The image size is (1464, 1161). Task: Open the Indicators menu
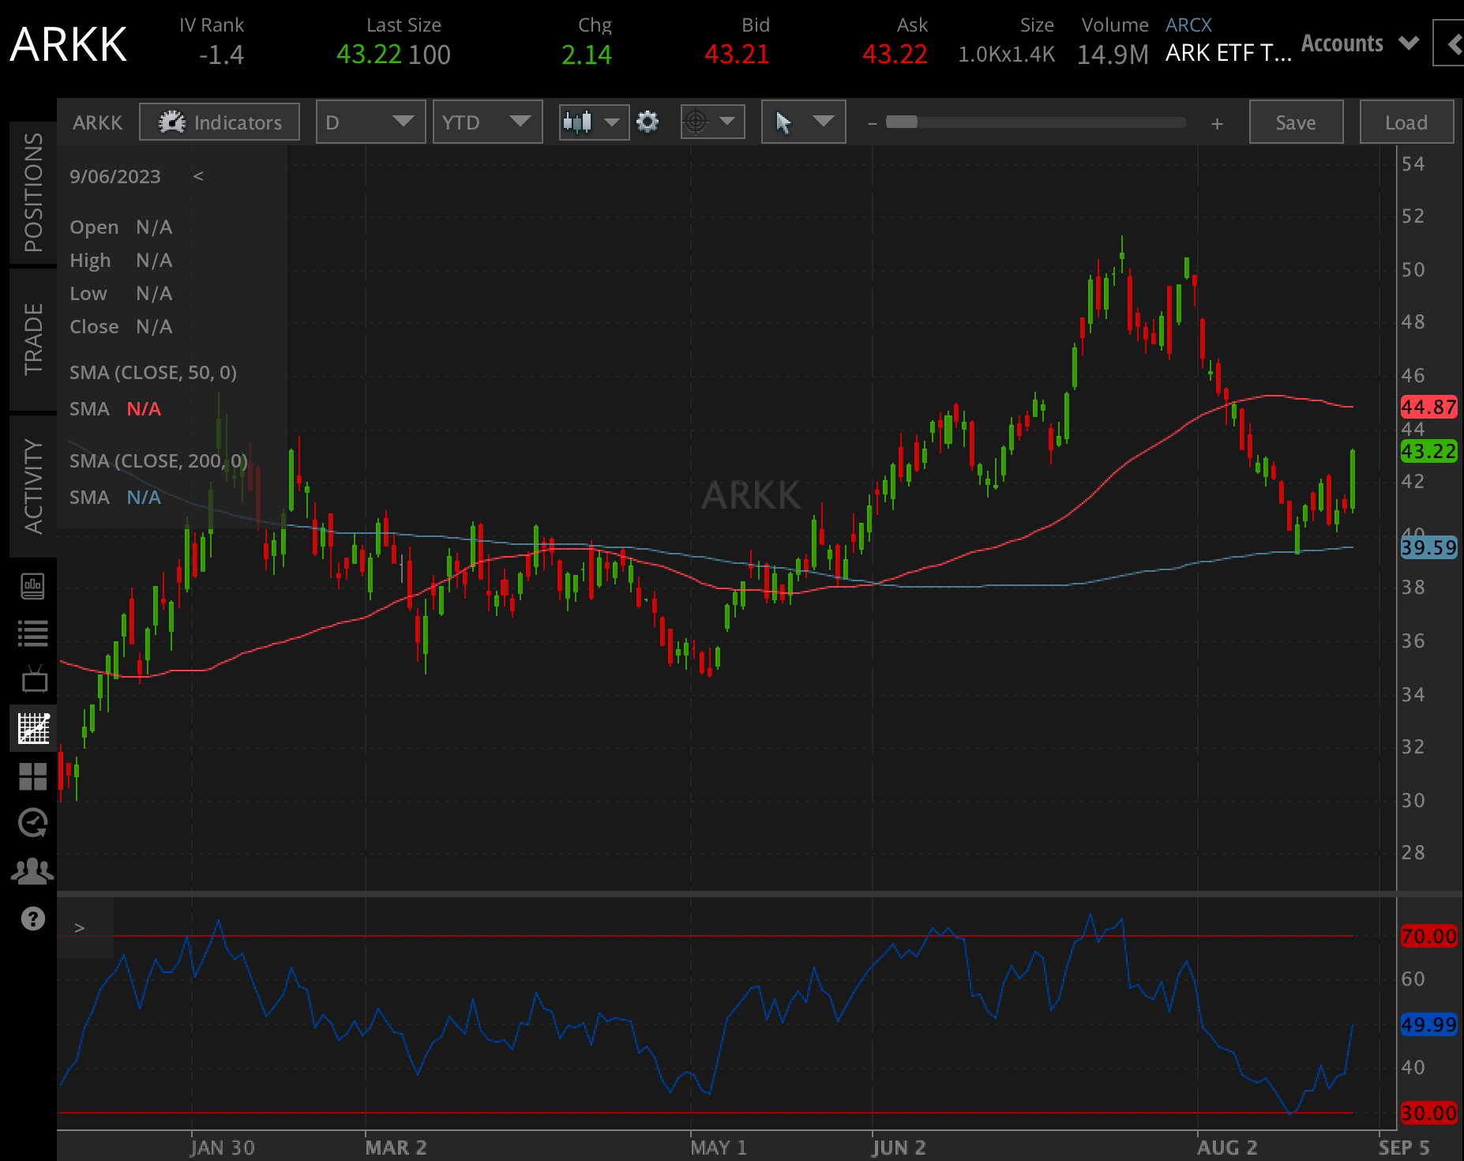[x=220, y=122]
